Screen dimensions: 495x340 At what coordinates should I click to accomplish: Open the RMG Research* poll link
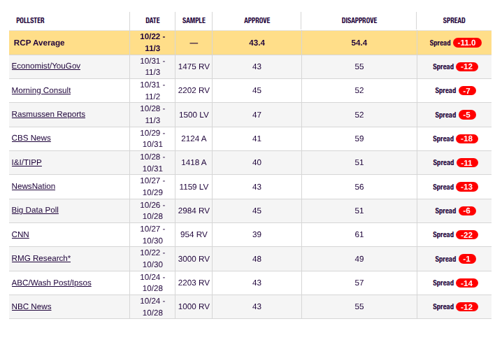pos(41,258)
